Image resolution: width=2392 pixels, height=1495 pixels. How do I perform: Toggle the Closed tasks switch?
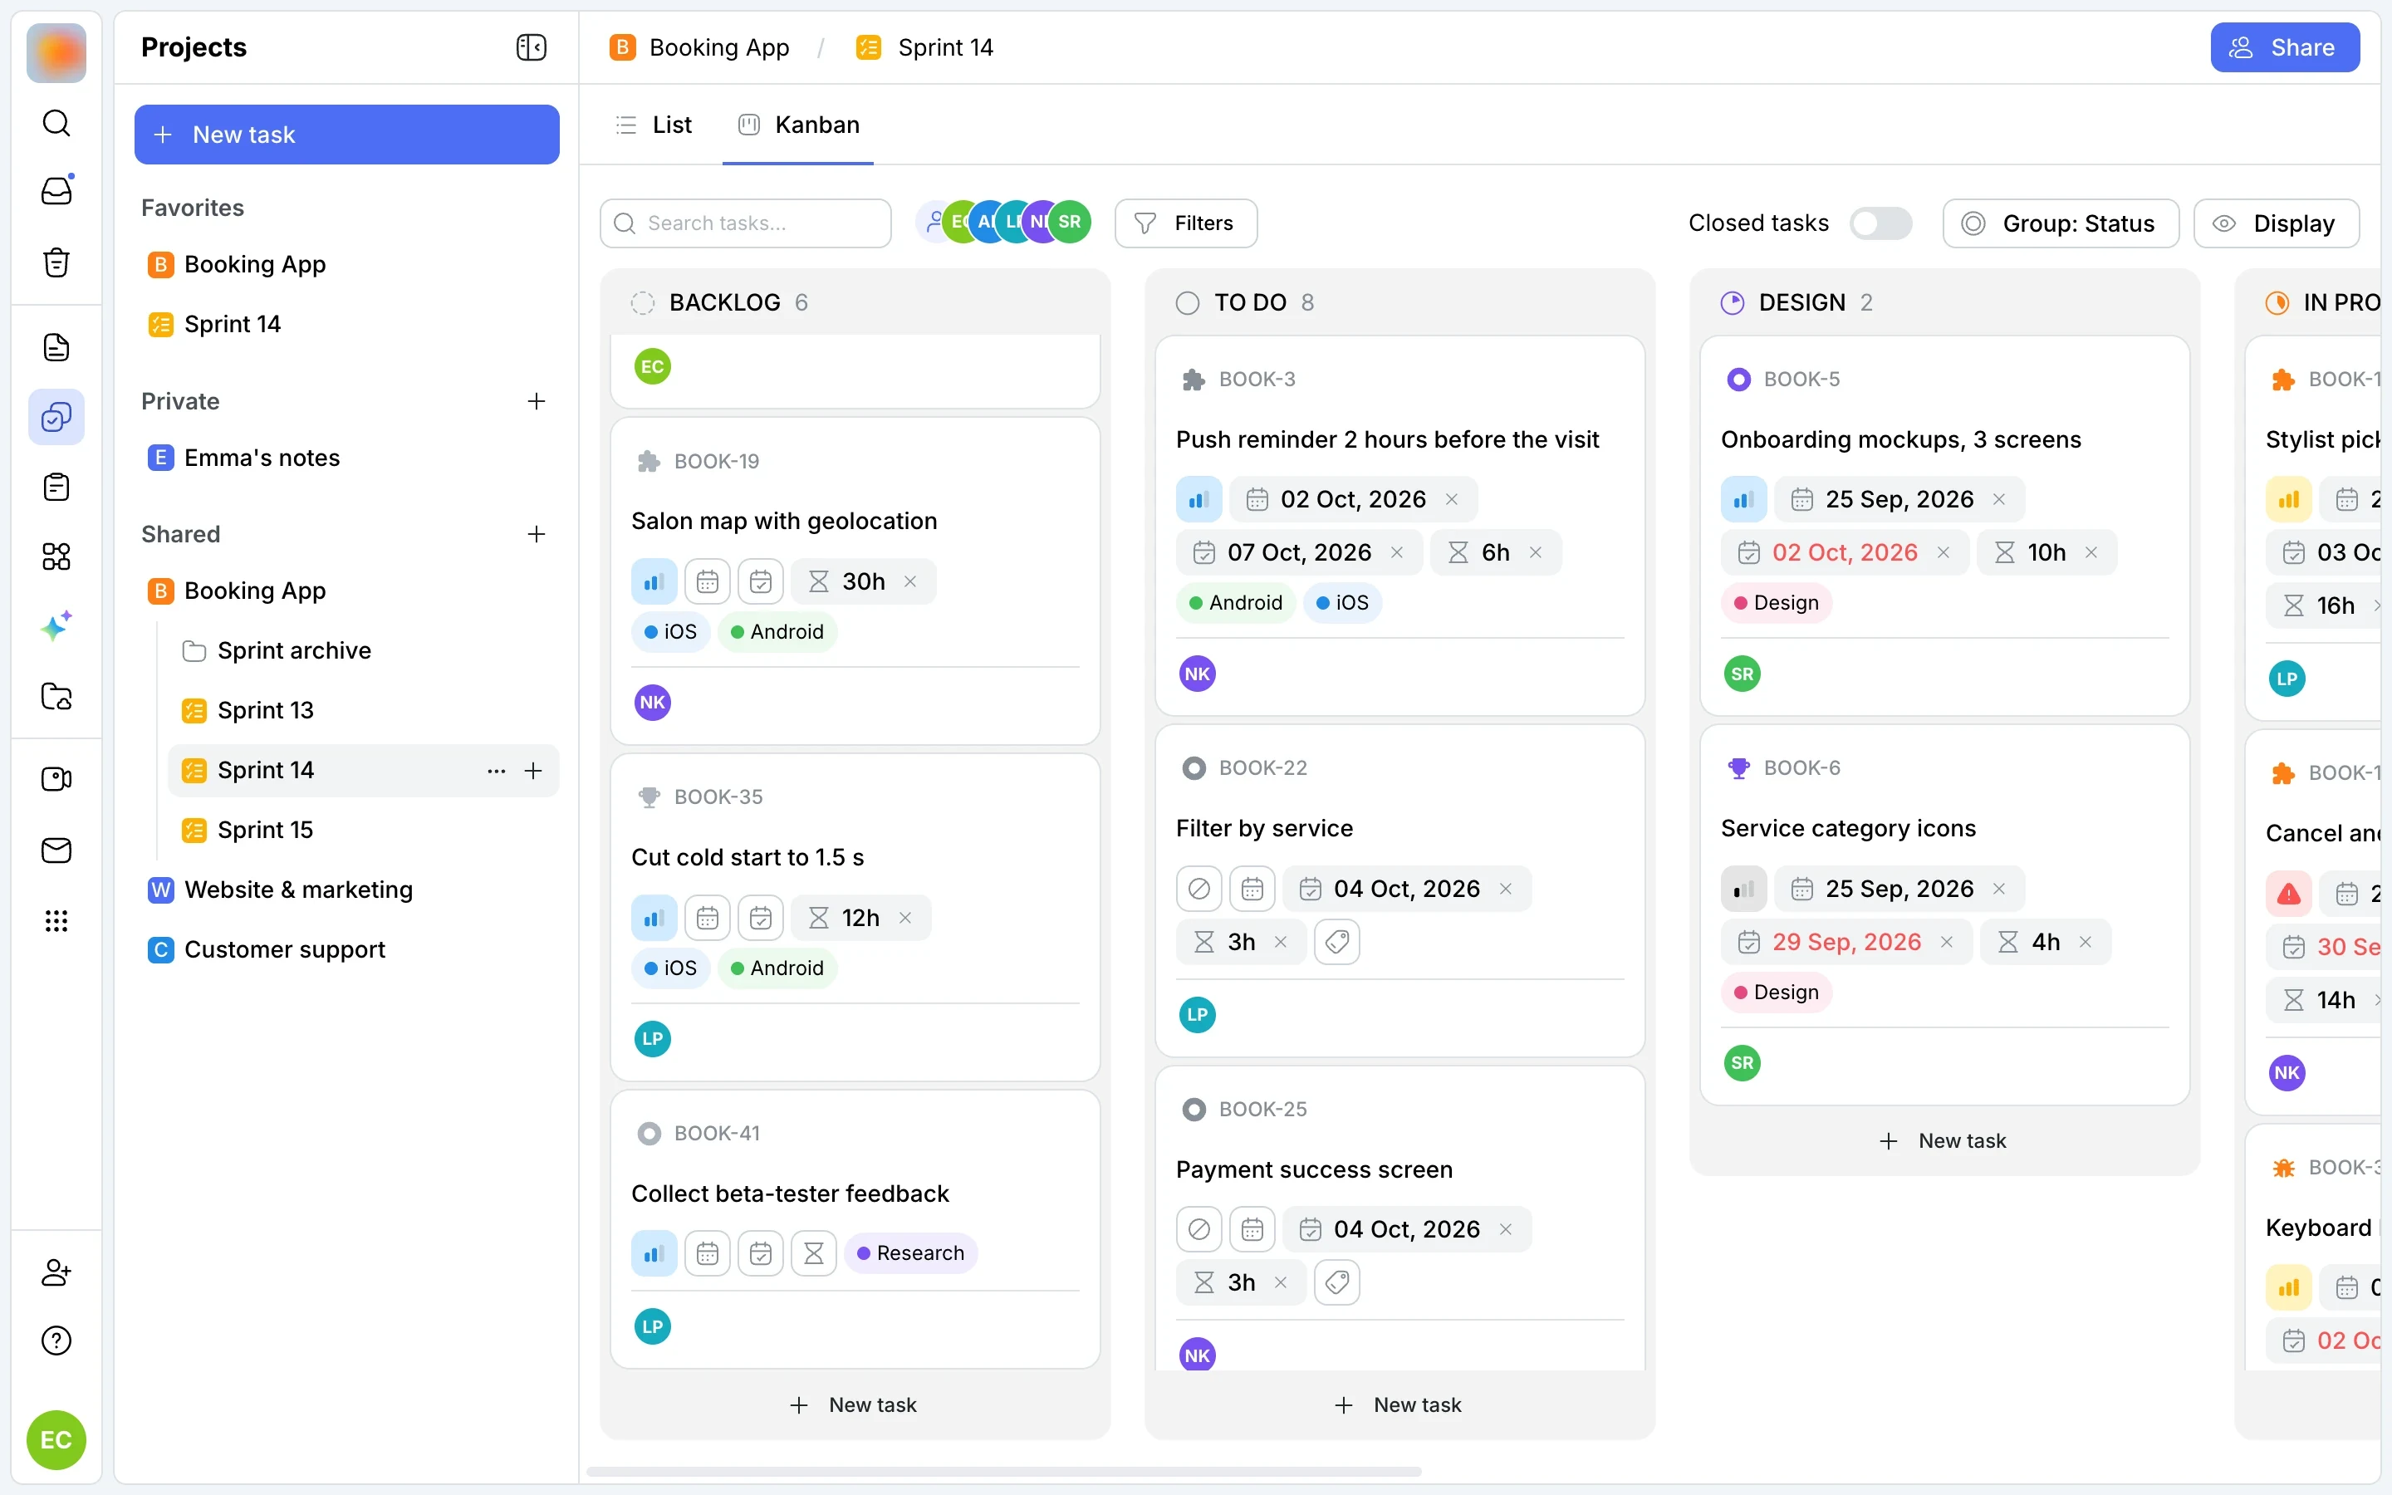coord(1880,223)
